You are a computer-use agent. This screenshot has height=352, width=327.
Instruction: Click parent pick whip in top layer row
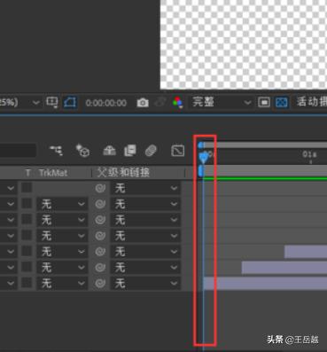click(100, 188)
